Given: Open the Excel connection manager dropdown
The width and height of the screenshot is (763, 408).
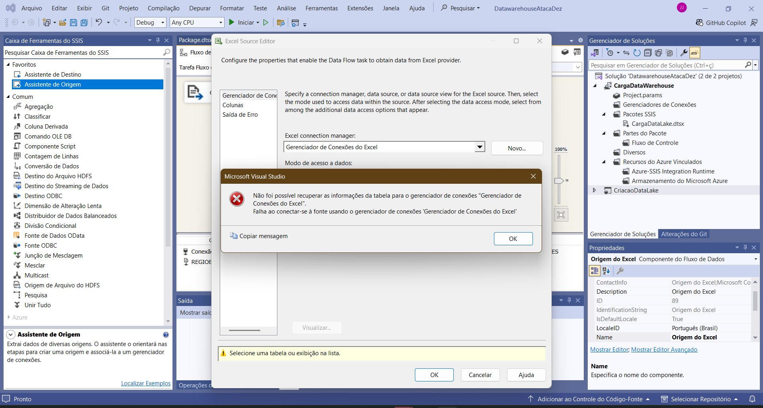Looking at the screenshot, I should (x=480, y=147).
